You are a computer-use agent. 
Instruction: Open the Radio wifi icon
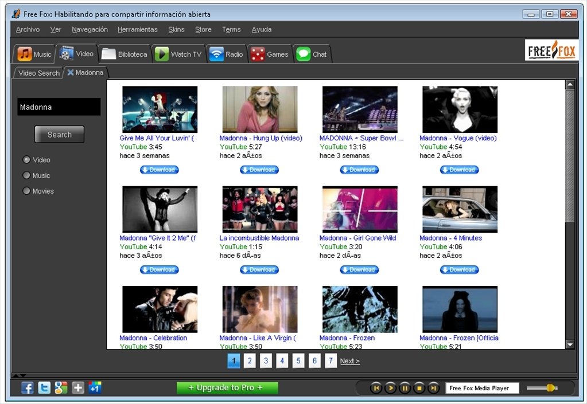click(x=216, y=54)
